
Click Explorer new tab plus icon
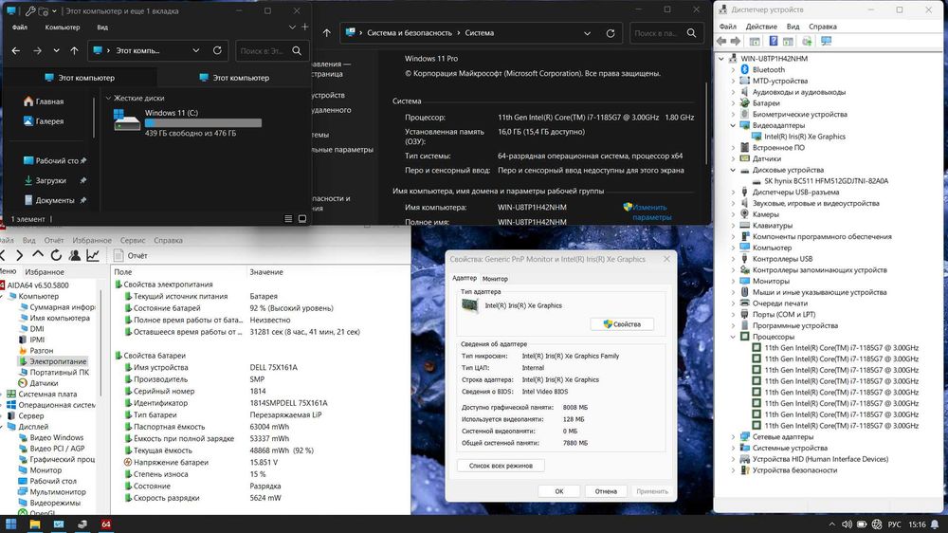tap(304, 27)
